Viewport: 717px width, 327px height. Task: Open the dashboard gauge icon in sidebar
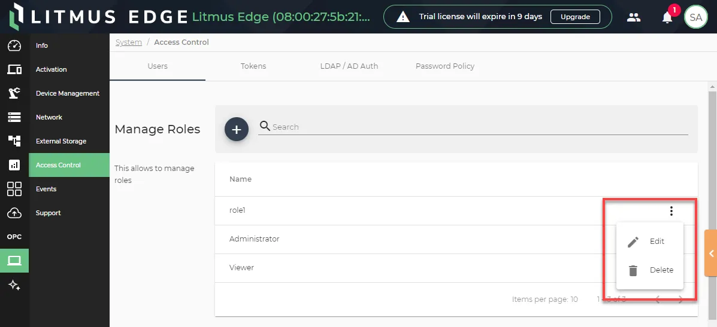click(x=14, y=45)
